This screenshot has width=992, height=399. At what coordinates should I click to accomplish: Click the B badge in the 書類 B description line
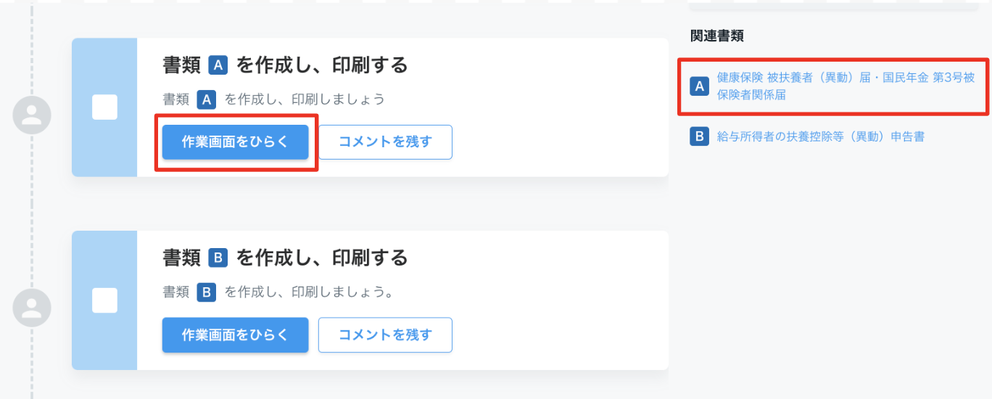pyautogui.click(x=207, y=292)
